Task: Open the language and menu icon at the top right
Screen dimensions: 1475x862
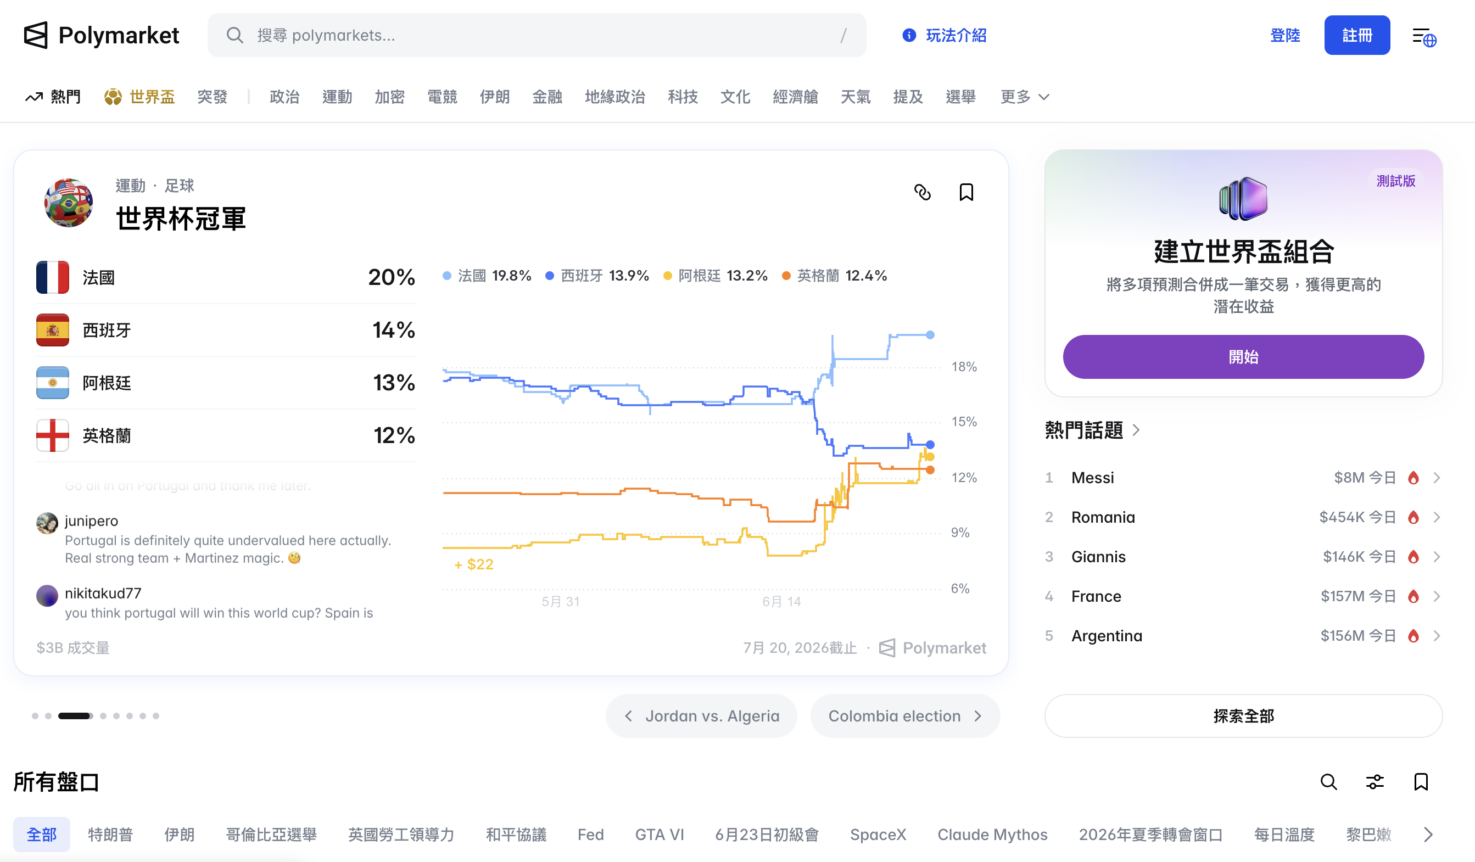Action: pyautogui.click(x=1423, y=36)
